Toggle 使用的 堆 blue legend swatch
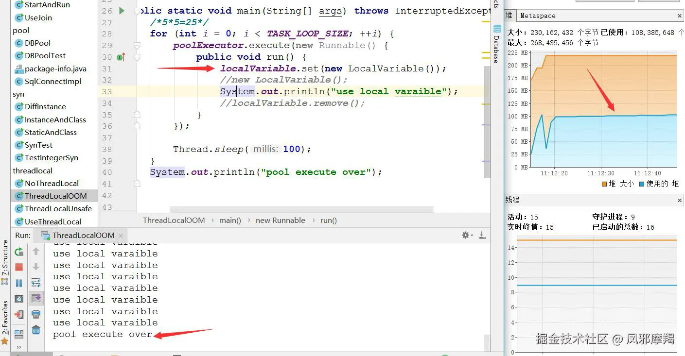 pyautogui.click(x=642, y=184)
